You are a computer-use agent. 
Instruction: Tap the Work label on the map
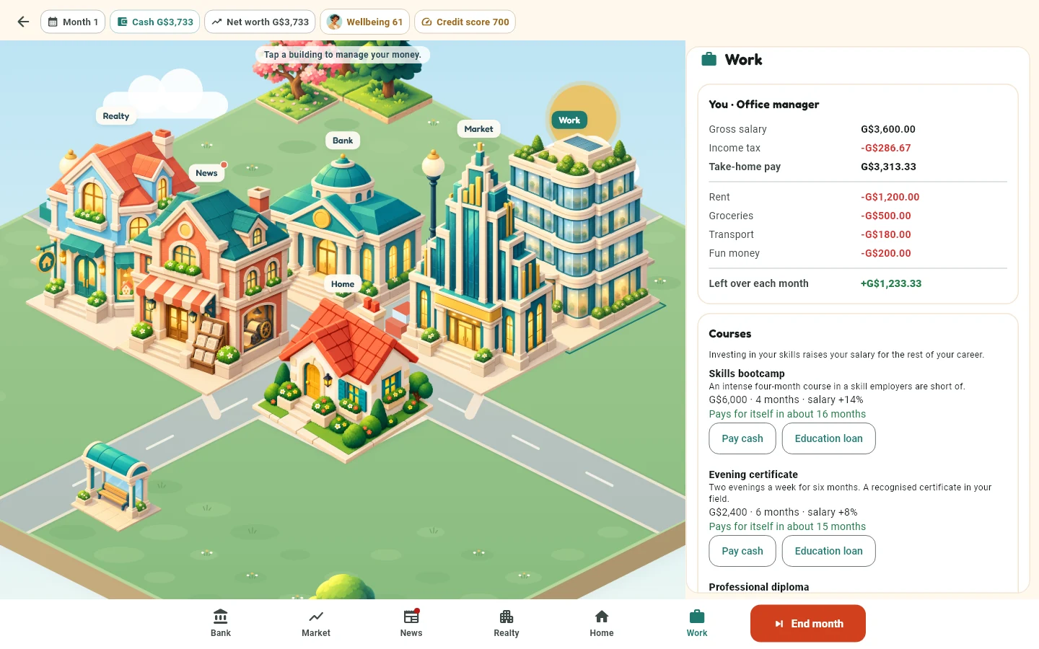click(x=569, y=120)
